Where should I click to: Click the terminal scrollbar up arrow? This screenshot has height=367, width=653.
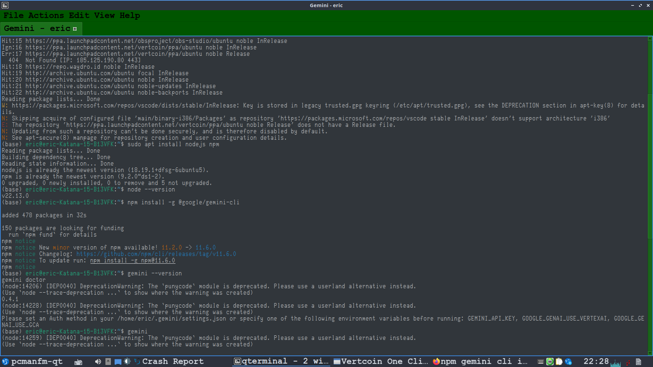tap(650, 39)
